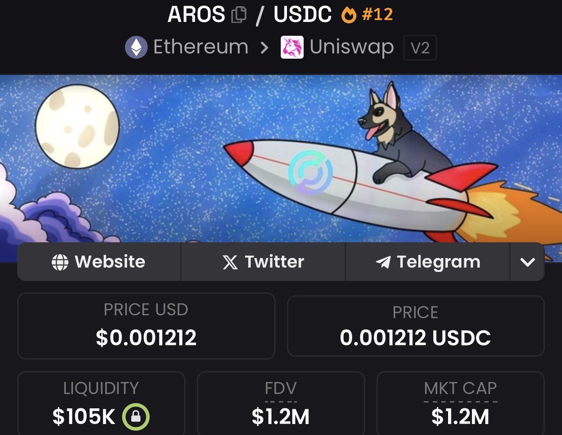The height and width of the screenshot is (435, 562).
Task: Click the green liquidity lock icon
Action: coord(136,417)
